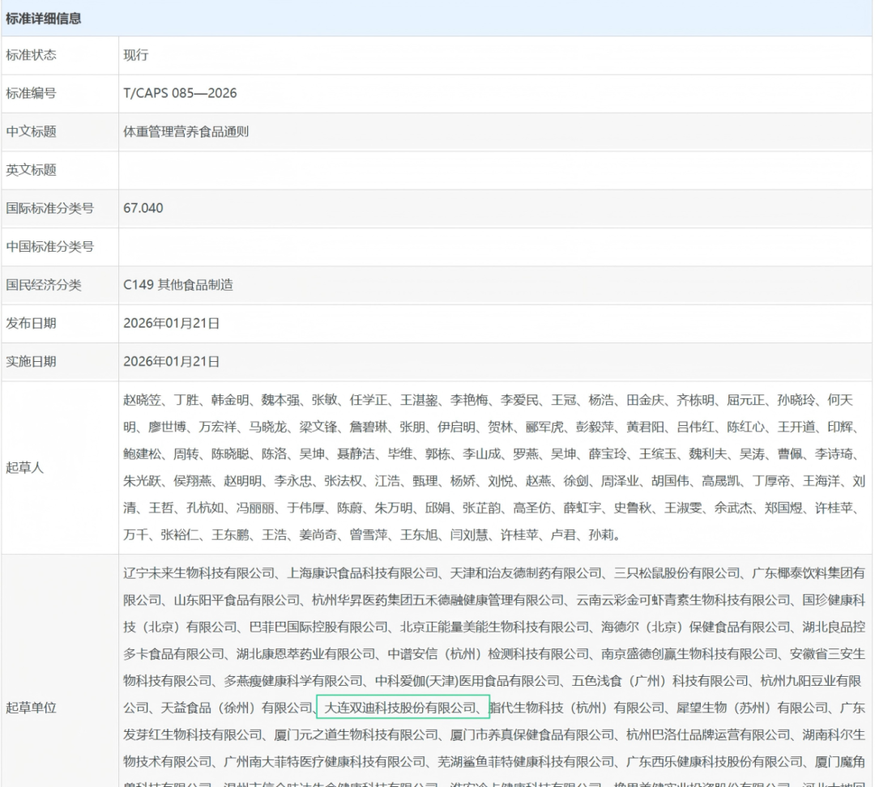Image resolution: width=875 pixels, height=787 pixels.
Task: Select 海德尔（北京）保健食品有限公司
Action: (695, 627)
